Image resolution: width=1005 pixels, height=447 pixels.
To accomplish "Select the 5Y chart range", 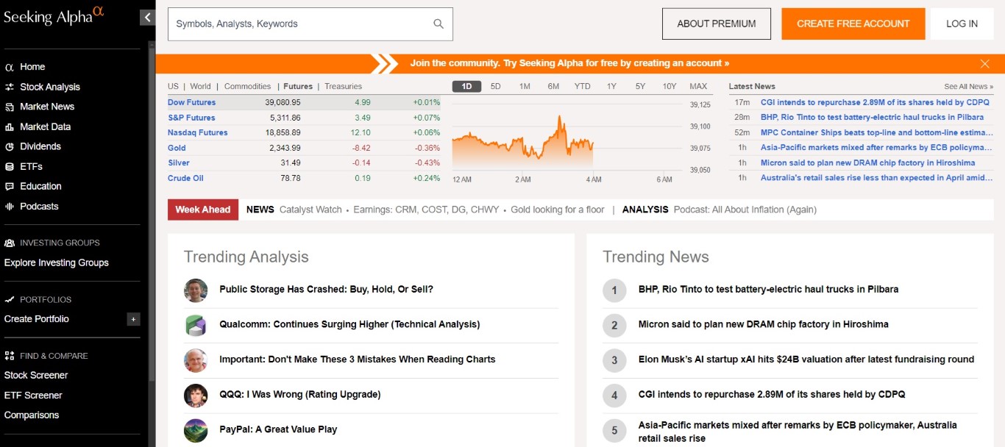I will (x=640, y=86).
